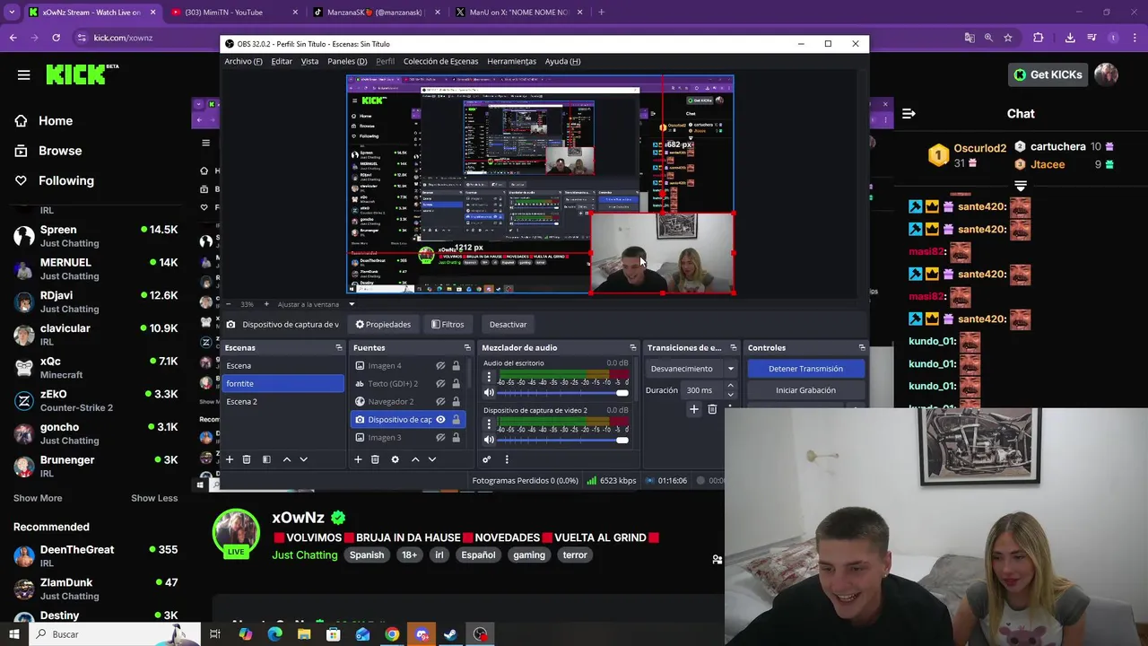Open OBS Studio from taskbar
The image size is (1148, 646).
click(481, 634)
